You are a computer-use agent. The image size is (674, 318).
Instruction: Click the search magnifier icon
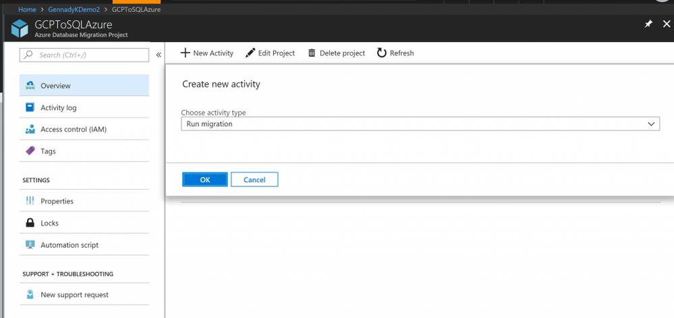(29, 55)
